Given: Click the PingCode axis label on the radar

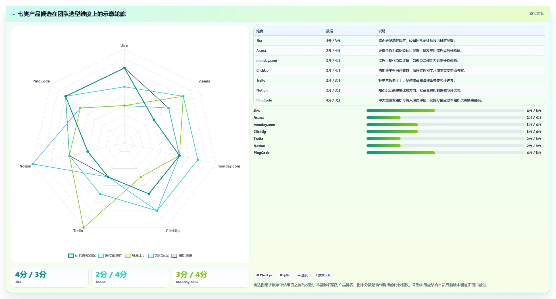Looking at the screenshot, I should coord(41,81).
